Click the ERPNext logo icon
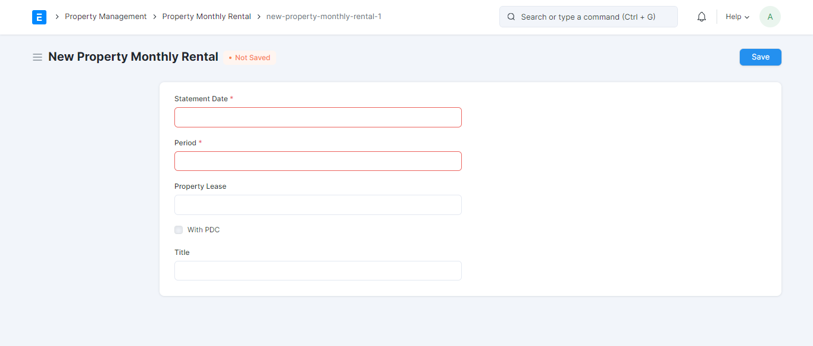Screen dimensions: 813x346 pos(39,17)
